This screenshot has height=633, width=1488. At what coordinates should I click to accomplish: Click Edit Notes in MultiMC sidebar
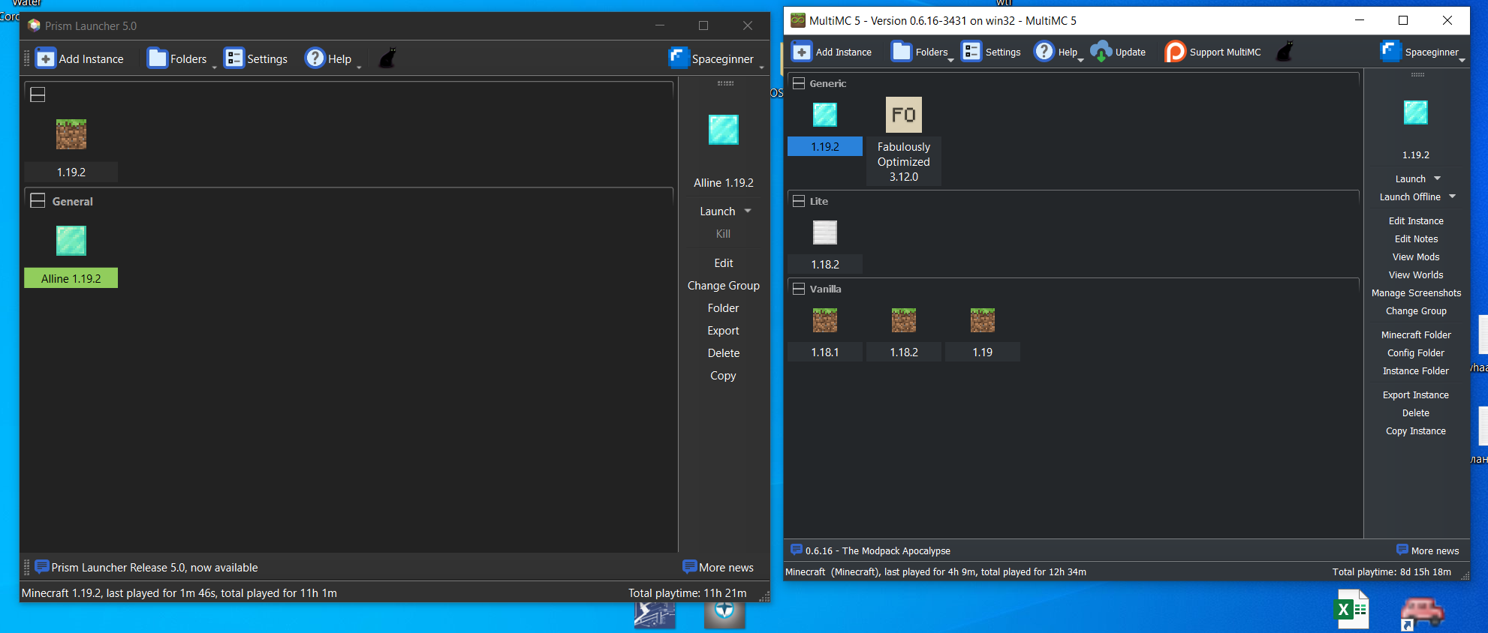click(x=1416, y=239)
